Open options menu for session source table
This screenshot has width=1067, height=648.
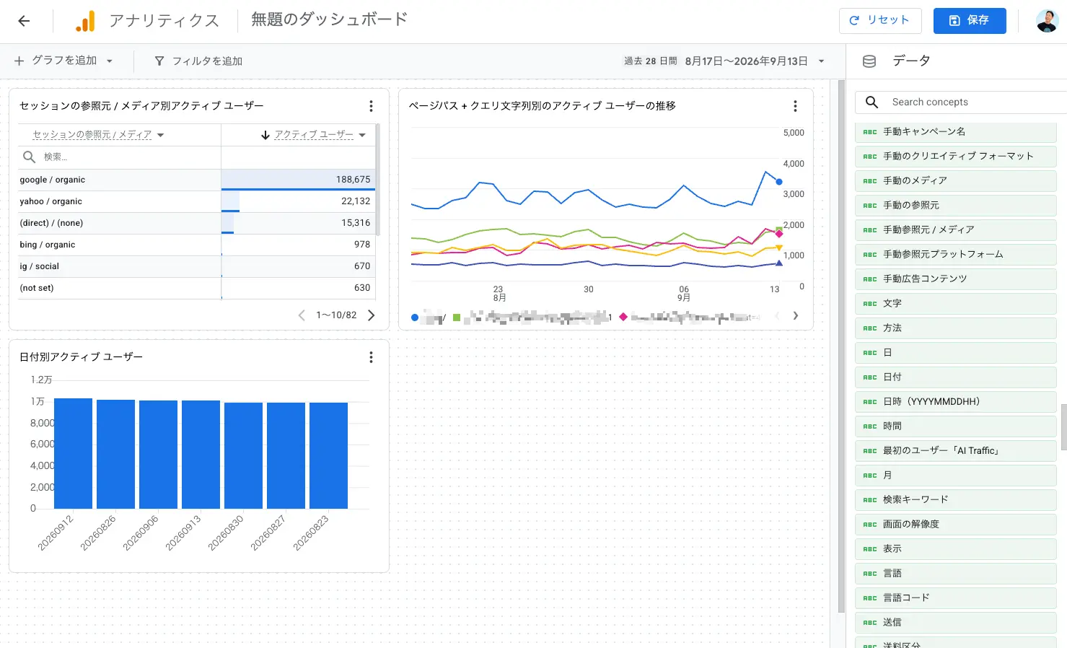371,106
